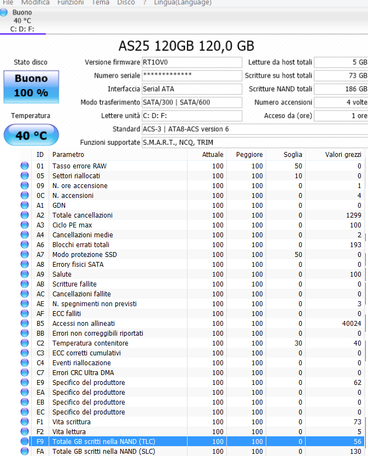This screenshot has width=368, height=456.
Task: Click the Scritture su host totali value
Action: click(x=341, y=75)
